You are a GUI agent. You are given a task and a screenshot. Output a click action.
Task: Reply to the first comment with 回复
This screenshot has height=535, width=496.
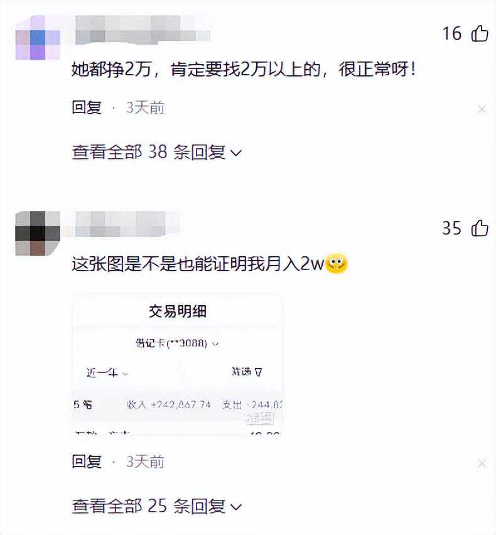tap(87, 107)
